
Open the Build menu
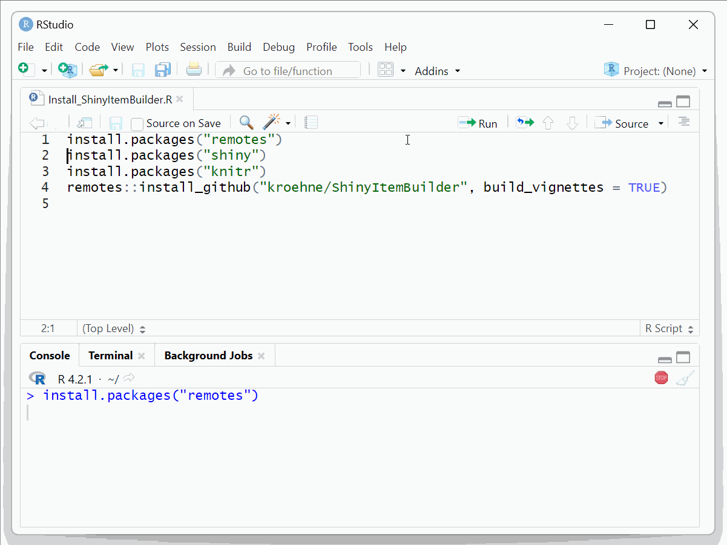239,47
